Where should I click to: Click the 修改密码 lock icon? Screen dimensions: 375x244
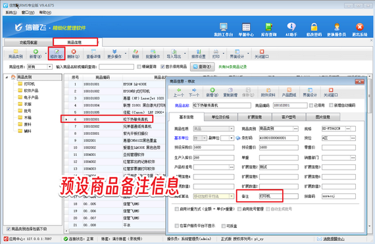click(314, 30)
